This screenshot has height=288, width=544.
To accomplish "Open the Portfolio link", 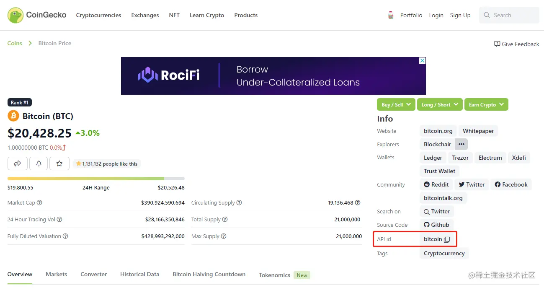I will point(411,15).
